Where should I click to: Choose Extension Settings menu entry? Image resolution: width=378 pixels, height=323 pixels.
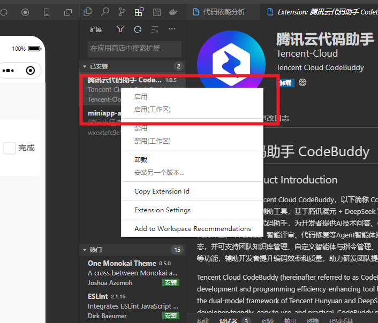192,210
